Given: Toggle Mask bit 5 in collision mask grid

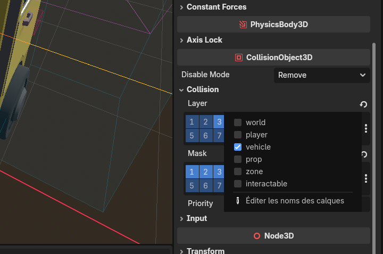Looking at the screenshot, I should (192, 185).
